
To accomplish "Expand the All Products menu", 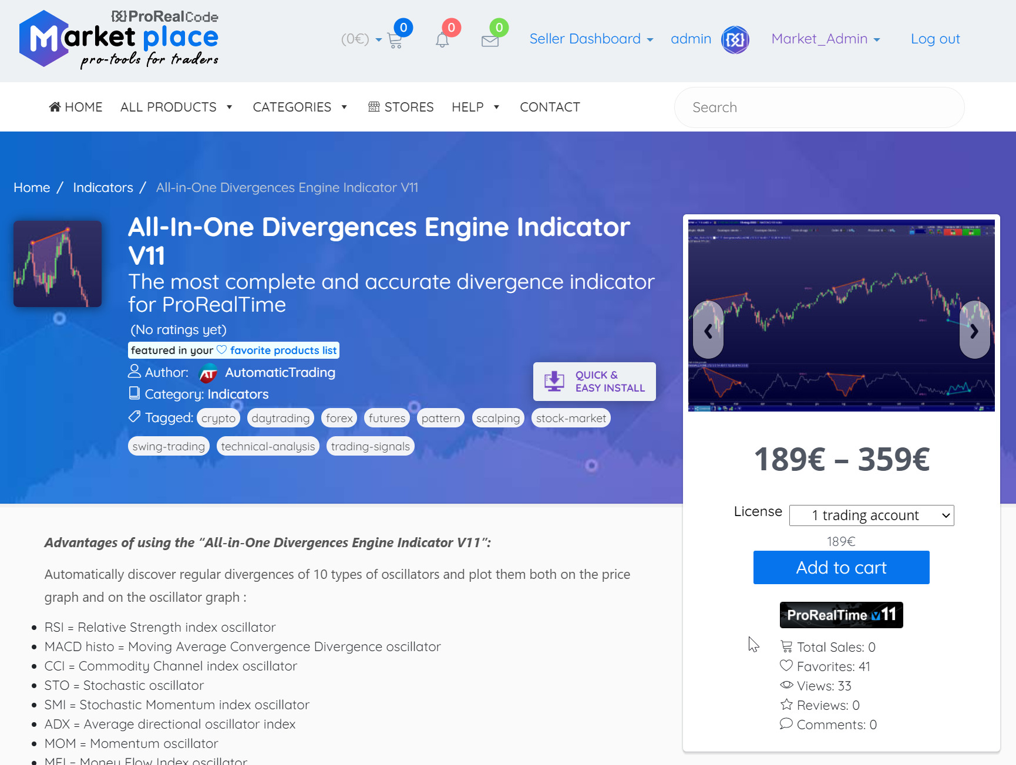I will (x=176, y=107).
